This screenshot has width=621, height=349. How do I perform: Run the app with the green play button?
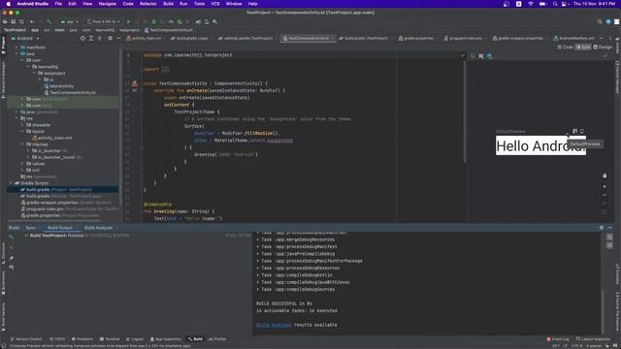coord(128,21)
